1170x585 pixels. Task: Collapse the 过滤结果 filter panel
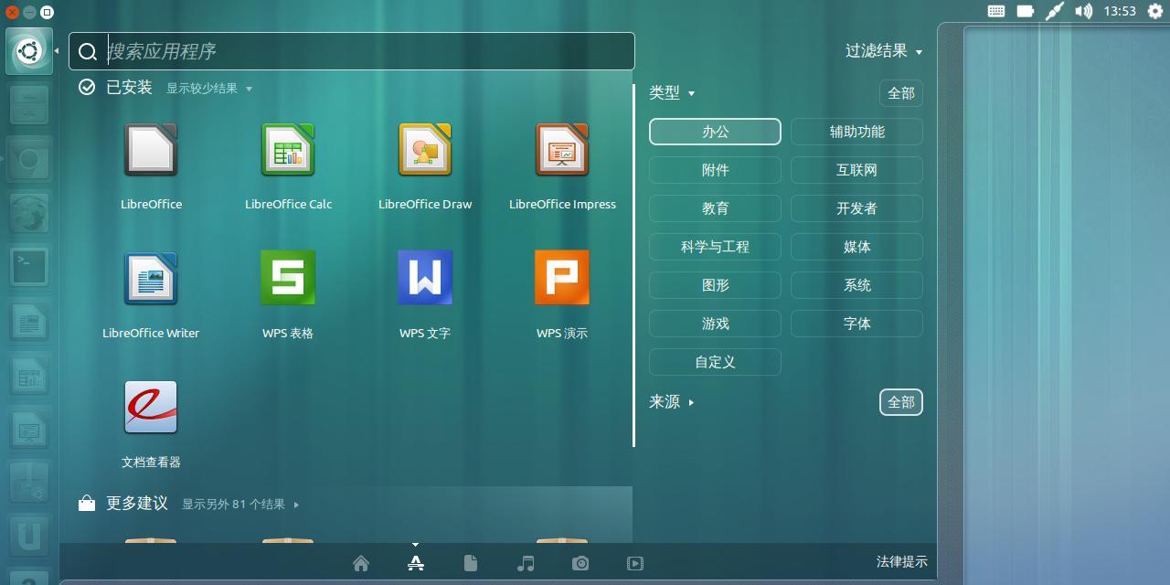tap(883, 51)
